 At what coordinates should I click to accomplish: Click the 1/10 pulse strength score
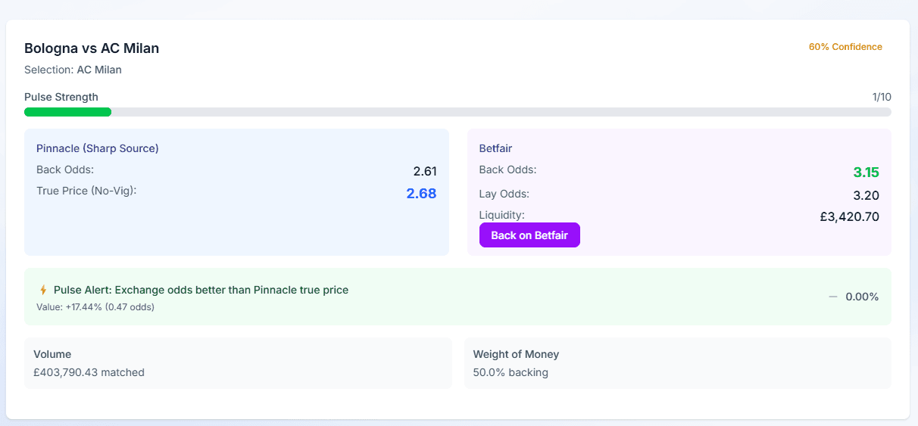tap(882, 97)
